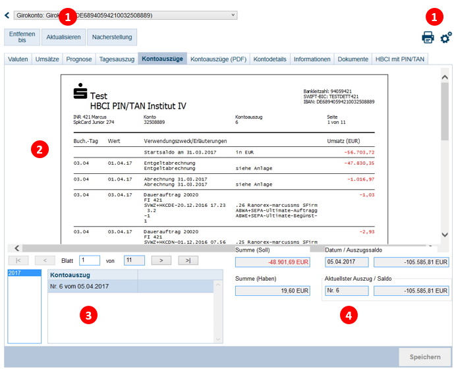Open the Prognose tab
This screenshot has height=369, width=454.
pos(79,59)
